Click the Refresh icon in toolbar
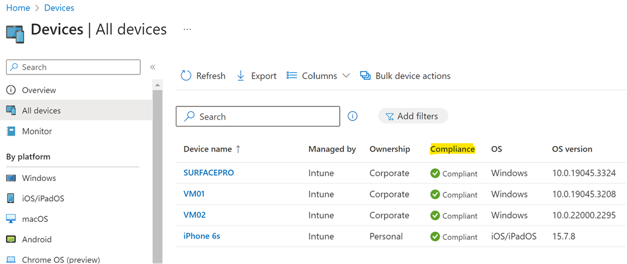This screenshot has height=264, width=627. pyautogui.click(x=186, y=76)
